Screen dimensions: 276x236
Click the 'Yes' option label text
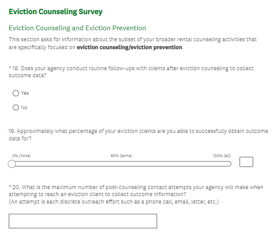pos(25,93)
